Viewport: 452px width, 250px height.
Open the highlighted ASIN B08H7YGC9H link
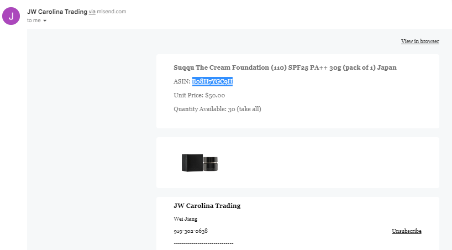point(212,81)
